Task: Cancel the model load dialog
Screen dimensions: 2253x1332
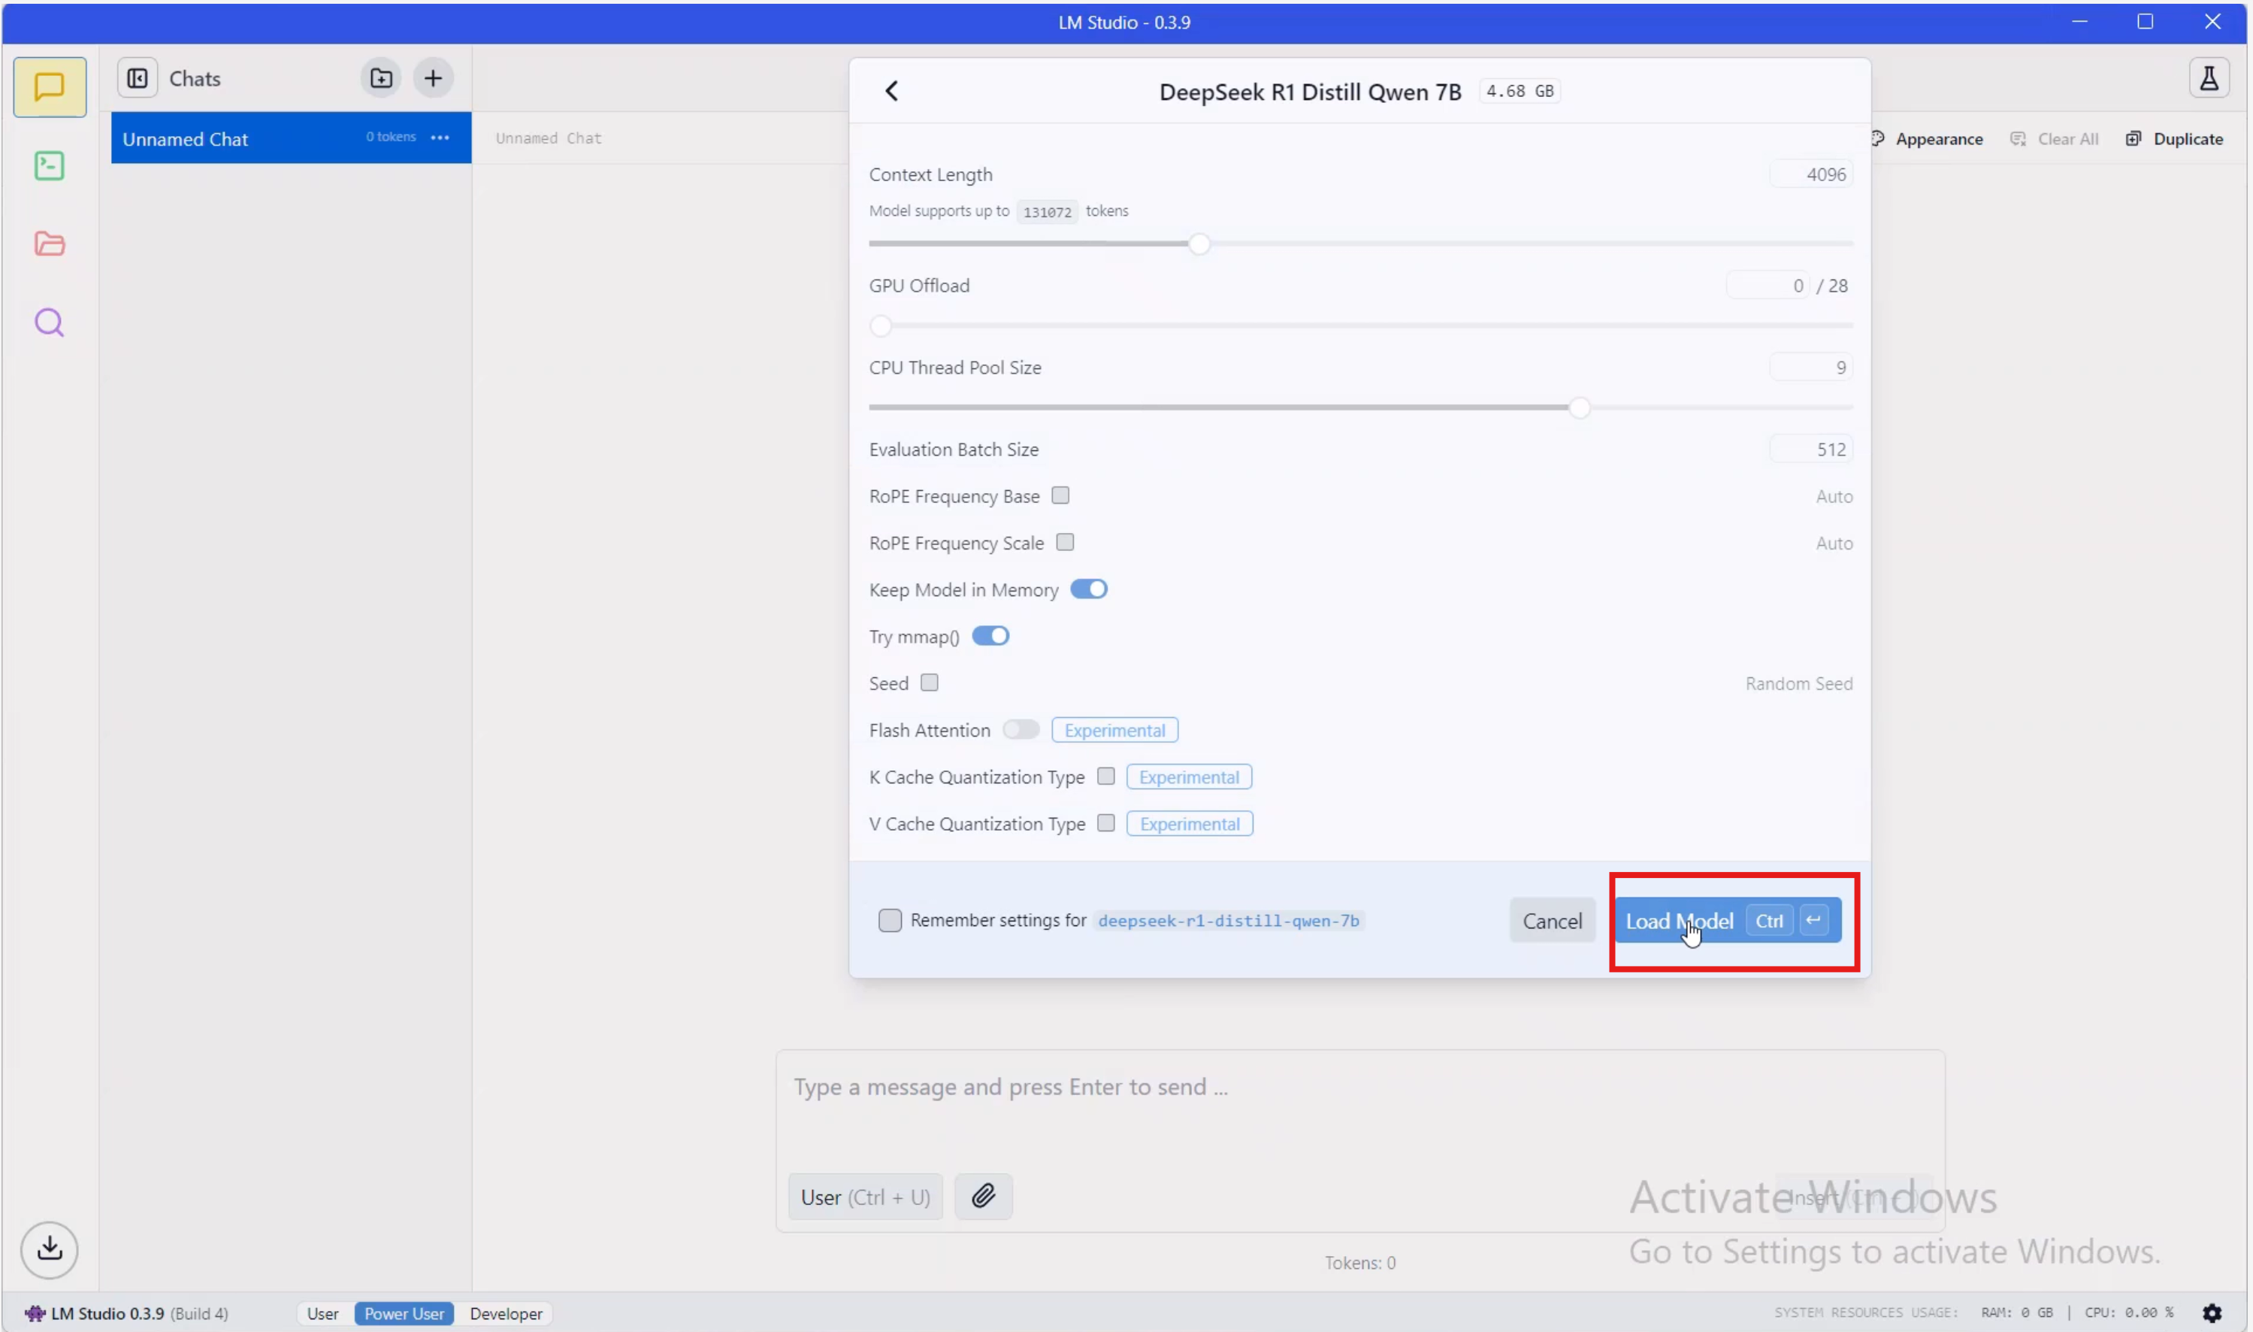Action: pyautogui.click(x=1551, y=920)
